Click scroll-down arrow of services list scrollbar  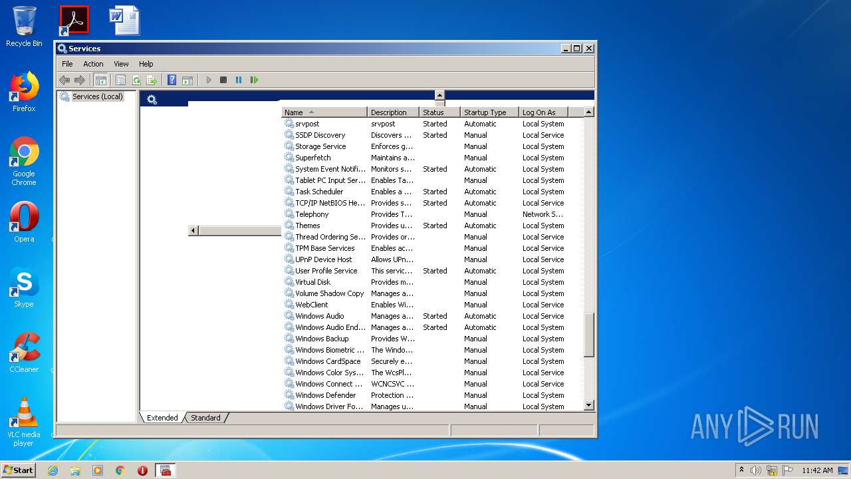tap(588, 405)
